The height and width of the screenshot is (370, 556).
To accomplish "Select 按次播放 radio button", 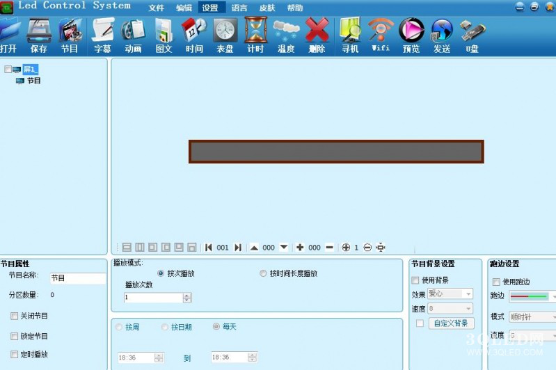I will [161, 273].
